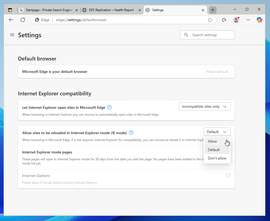Screen dimensions: 270x221
Task: Click the Internet Explorer compatibility heading
Action: (54, 93)
